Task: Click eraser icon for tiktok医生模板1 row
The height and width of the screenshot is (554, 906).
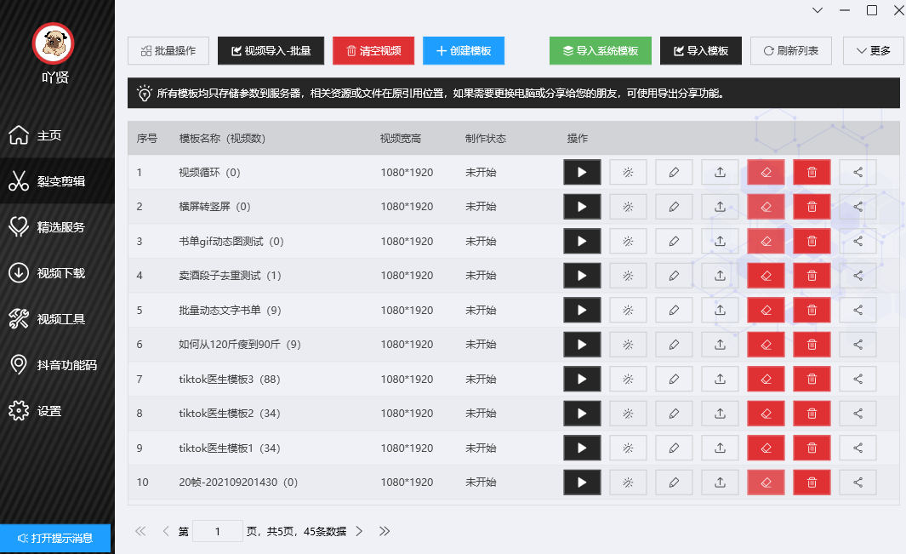Action: point(766,448)
